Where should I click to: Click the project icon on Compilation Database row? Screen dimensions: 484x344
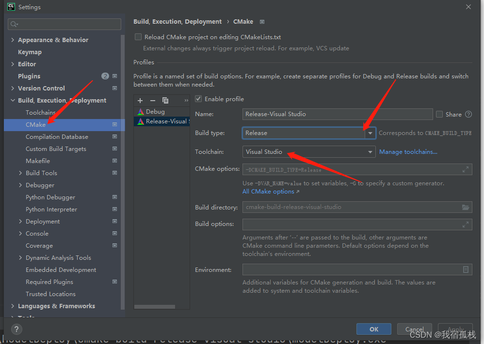(114, 136)
